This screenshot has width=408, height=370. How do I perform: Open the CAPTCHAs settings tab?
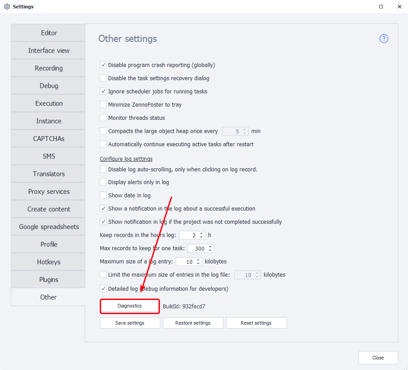click(x=49, y=139)
